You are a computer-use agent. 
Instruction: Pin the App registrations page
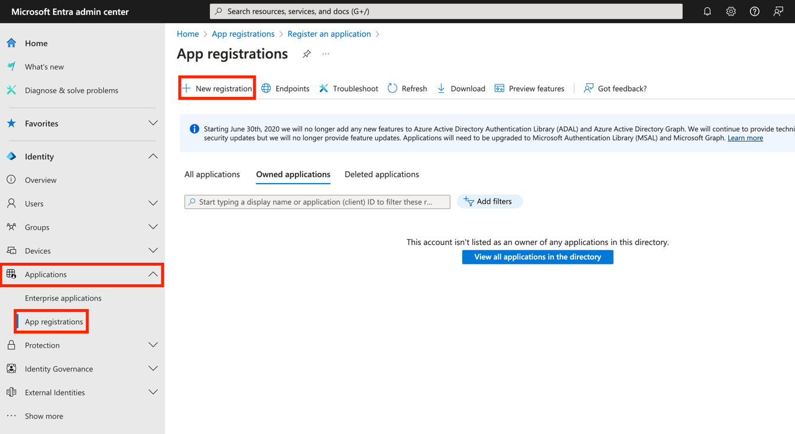click(307, 54)
